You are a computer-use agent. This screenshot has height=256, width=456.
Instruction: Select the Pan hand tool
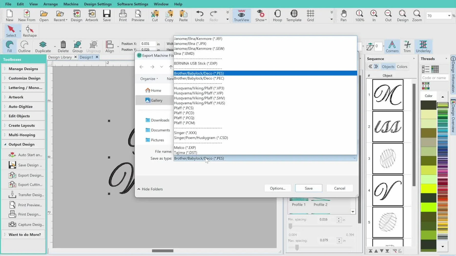[343, 16]
